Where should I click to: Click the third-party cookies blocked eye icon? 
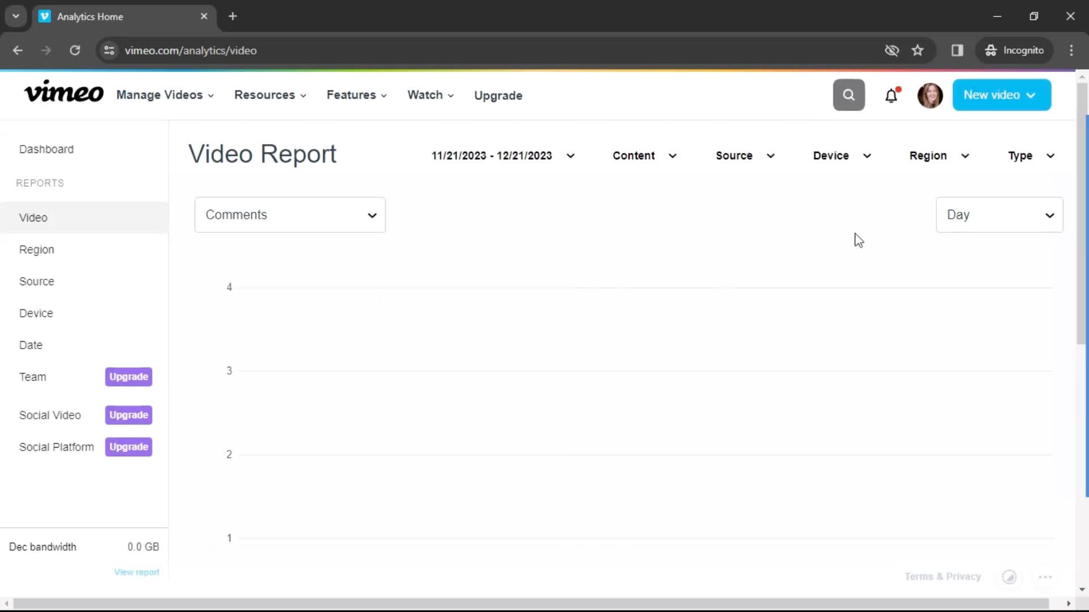(892, 50)
